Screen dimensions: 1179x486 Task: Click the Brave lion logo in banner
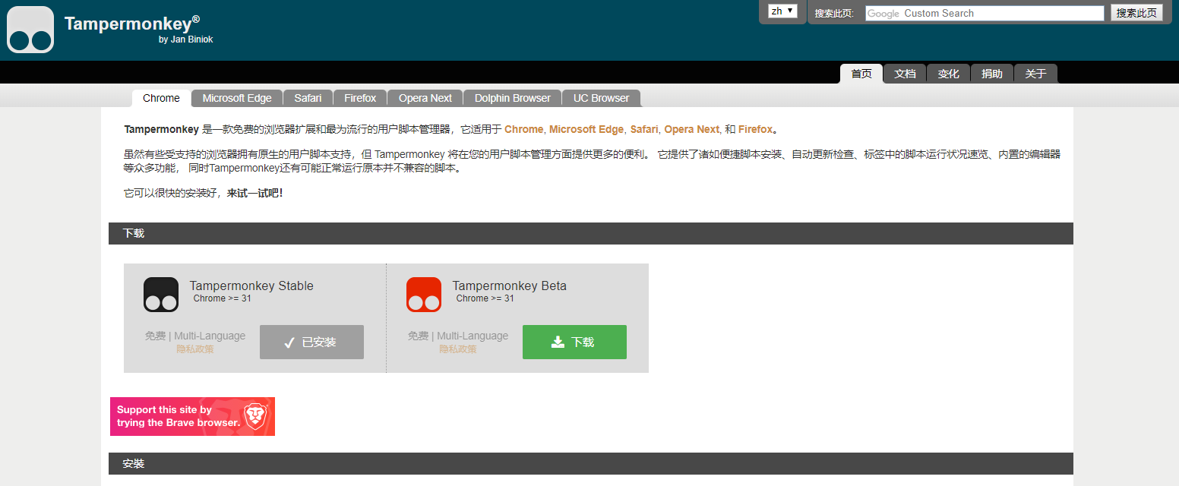tap(255, 416)
